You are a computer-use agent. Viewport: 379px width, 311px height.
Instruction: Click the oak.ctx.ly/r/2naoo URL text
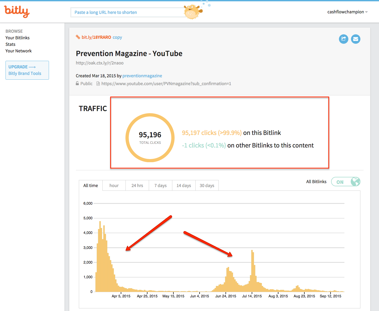click(x=100, y=63)
